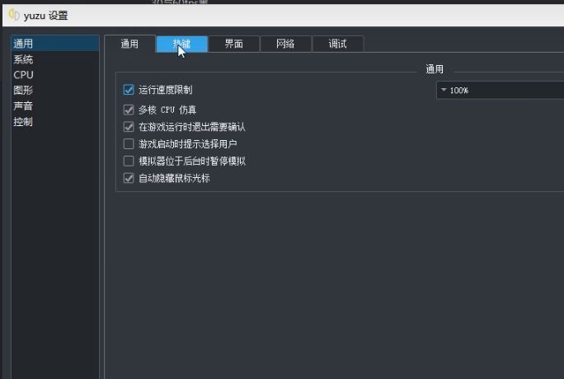
Task: Open the 控制 settings category
Action: coord(23,122)
